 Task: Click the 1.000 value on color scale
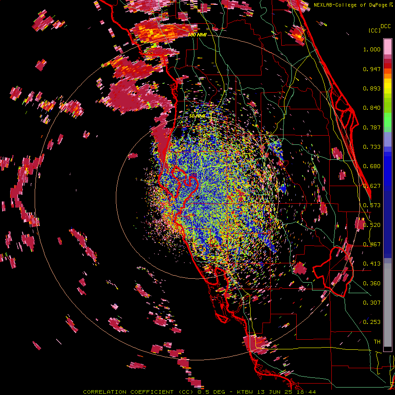click(372, 49)
